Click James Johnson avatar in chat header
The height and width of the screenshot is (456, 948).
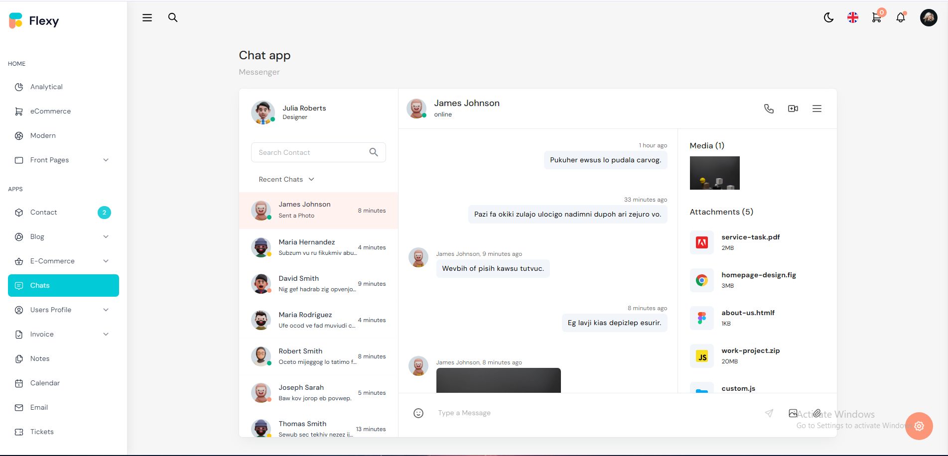416,109
